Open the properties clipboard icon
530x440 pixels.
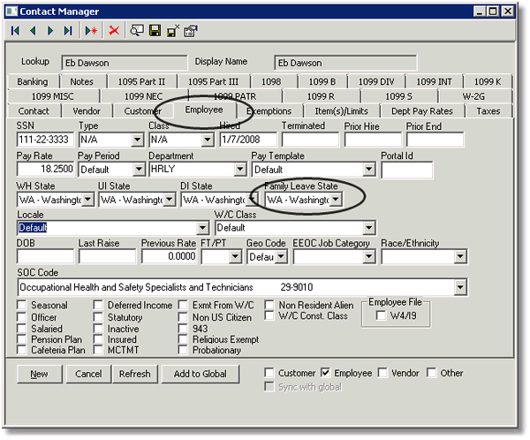point(191,31)
